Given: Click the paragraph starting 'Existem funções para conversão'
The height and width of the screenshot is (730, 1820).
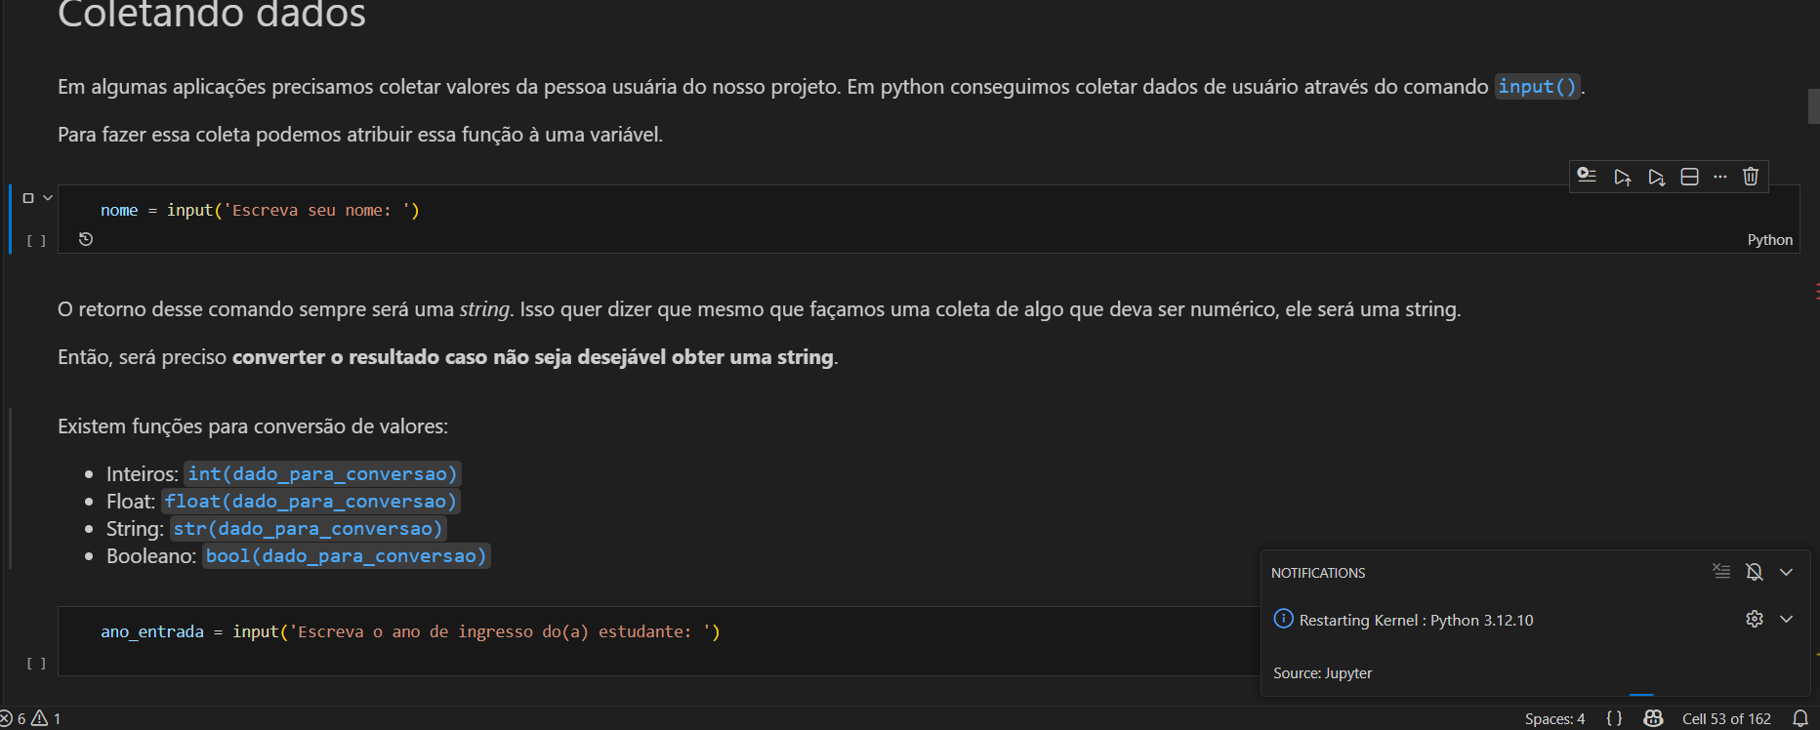Looking at the screenshot, I should 253,426.
